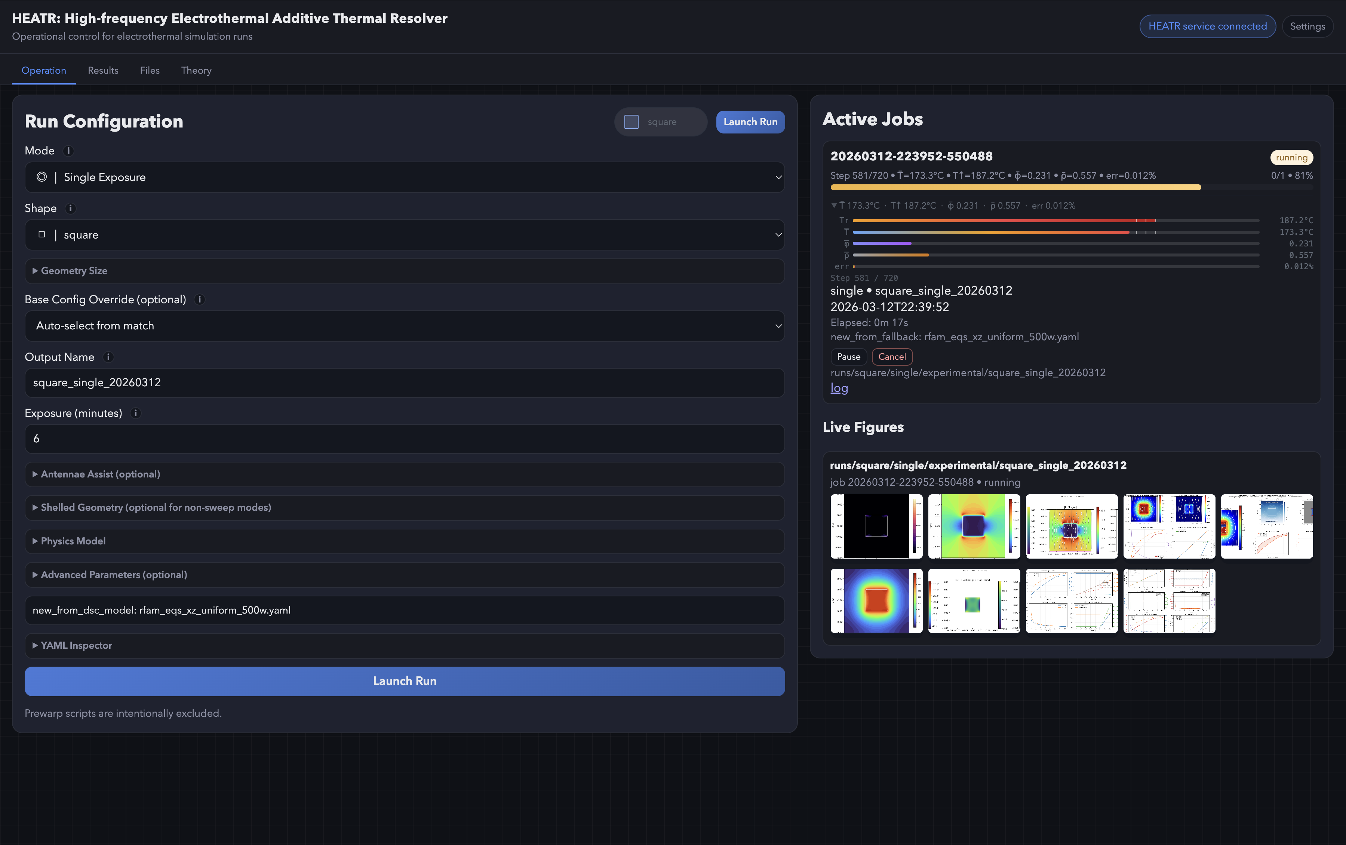Viewport: 1346px width, 845px height.
Task: Click the Base Config Override info icon
Action: [200, 299]
